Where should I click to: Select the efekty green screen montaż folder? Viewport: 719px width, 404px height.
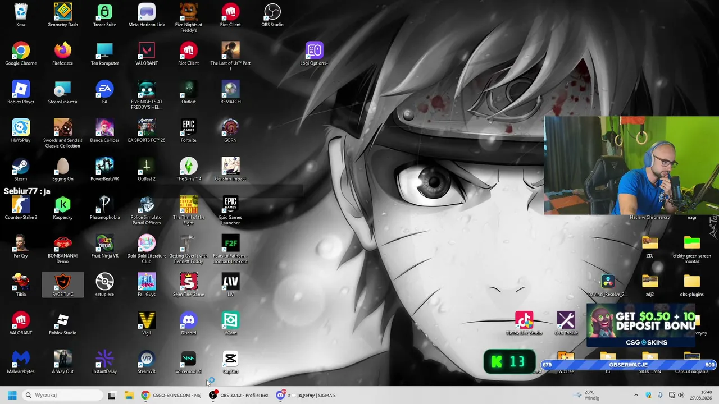pyautogui.click(x=692, y=249)
